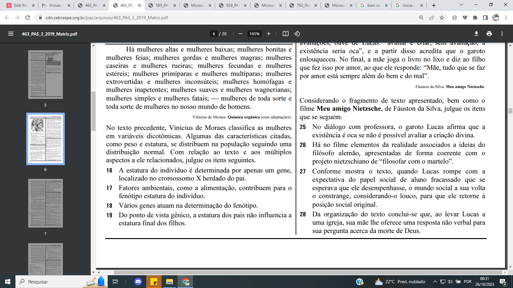The image size is (513, 288).
Task: Open Chrome's three-dot menu
Action: tap(506, 18)
